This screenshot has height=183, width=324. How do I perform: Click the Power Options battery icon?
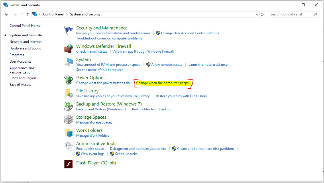(68, 80)
